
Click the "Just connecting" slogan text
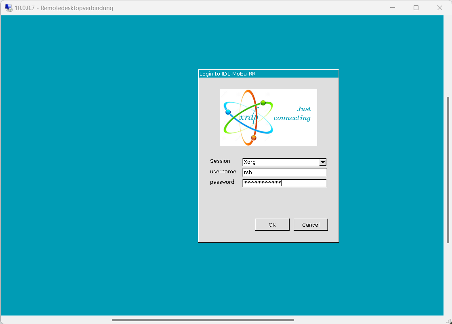292,114
